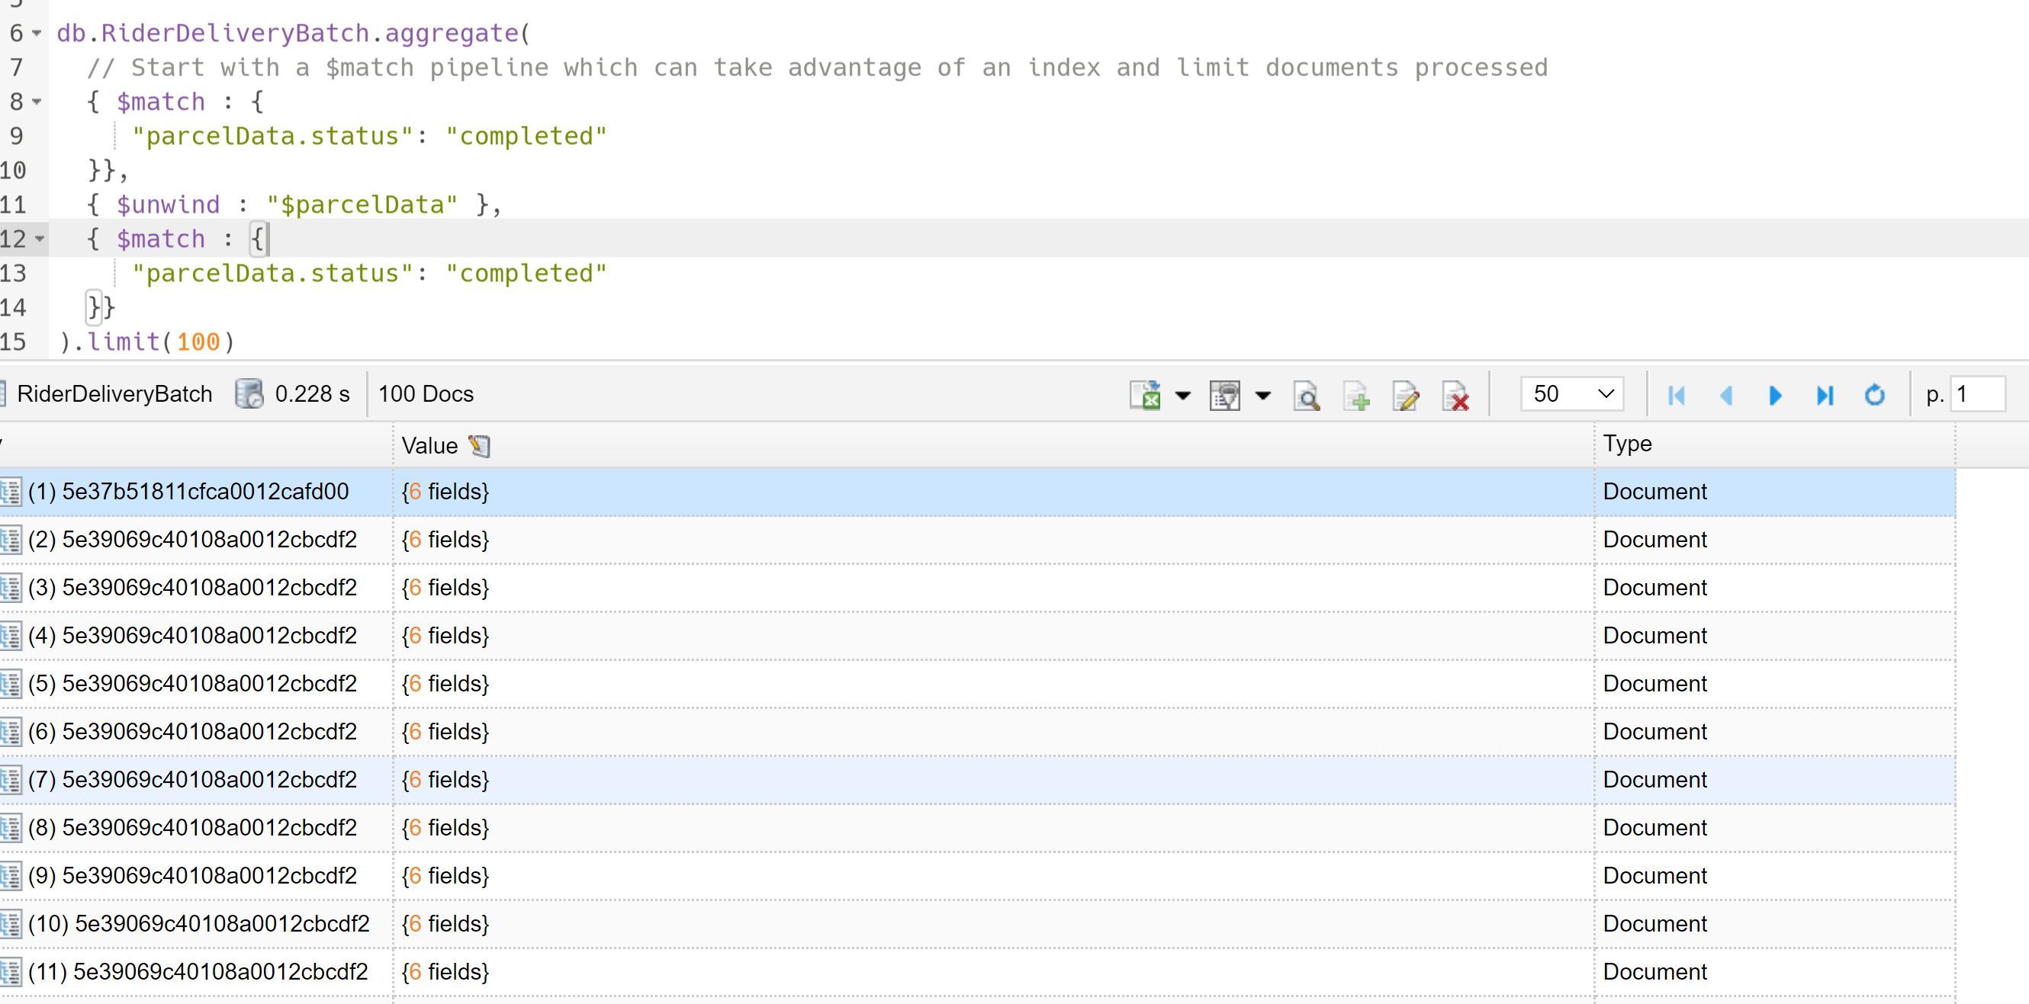
Task: Open the filter view dropdown arrow
Action: point(1263,395)
